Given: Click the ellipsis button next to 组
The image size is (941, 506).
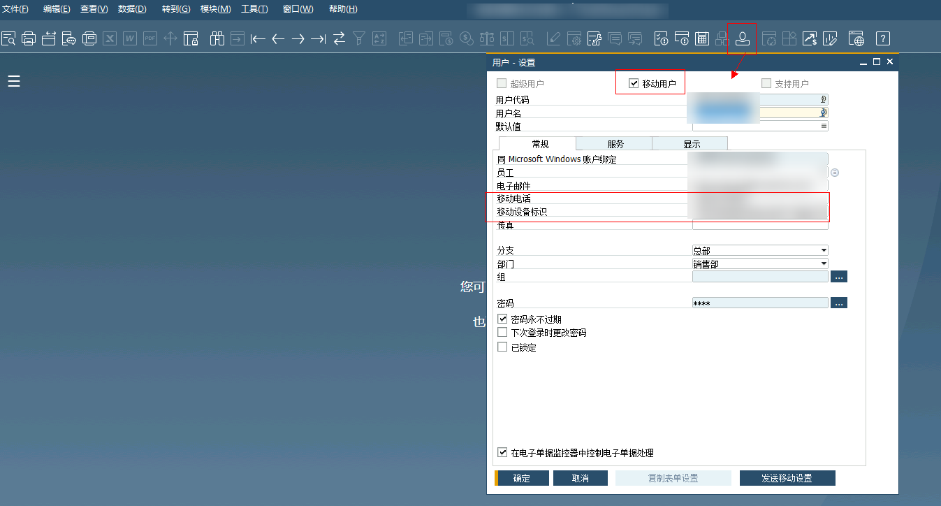Looking at the screenshot, I should [839, 277].
